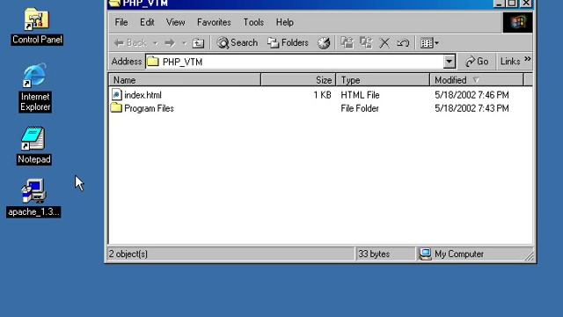This screenshot has height=317, width=563.
Task: Click the 33 bytes status entry
Action: pyautogui.click(x=374, y=254)
